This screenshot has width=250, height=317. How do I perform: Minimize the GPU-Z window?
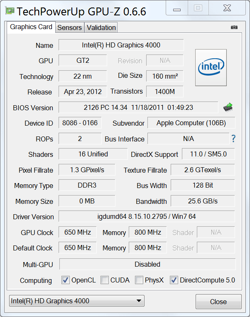[x=177, y=8]
